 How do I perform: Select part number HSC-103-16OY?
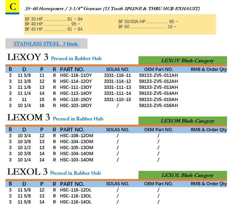(76, 105)
